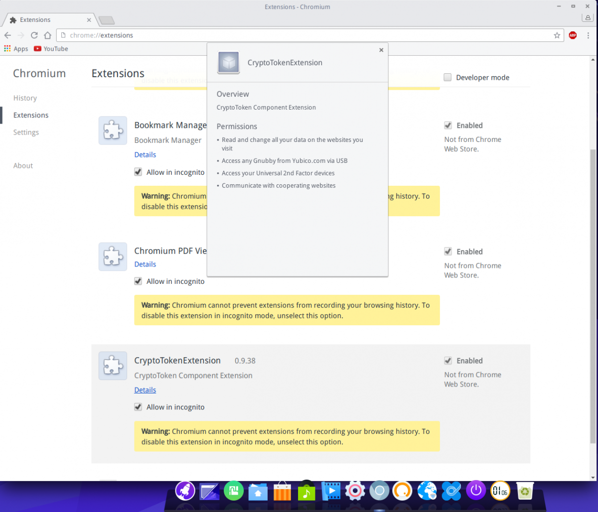Screen dimensions: 598x512
Task: Click 'Access any Gnubby from Yubico.com via USB'
Action: (285, 161)
